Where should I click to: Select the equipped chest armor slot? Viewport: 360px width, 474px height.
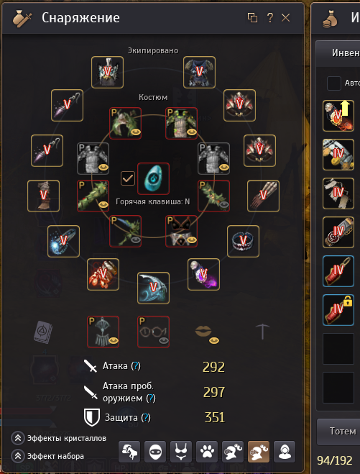199,72
